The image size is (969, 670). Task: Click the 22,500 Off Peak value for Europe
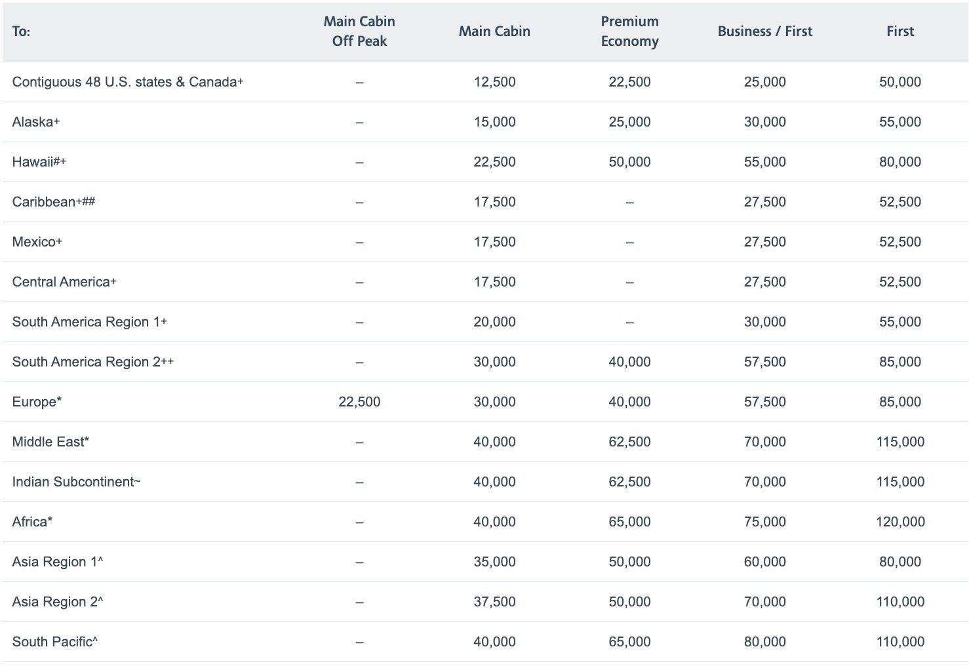click(x=359, y=401)
